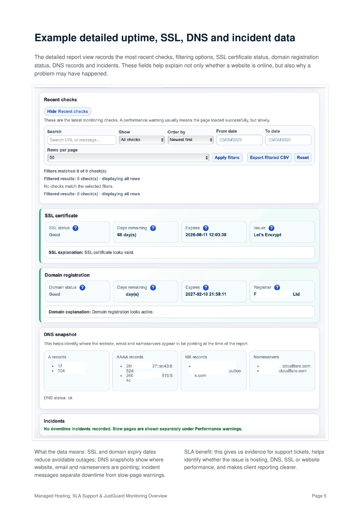
Task: Click the main page title heading
Action: tap(165, 38)
